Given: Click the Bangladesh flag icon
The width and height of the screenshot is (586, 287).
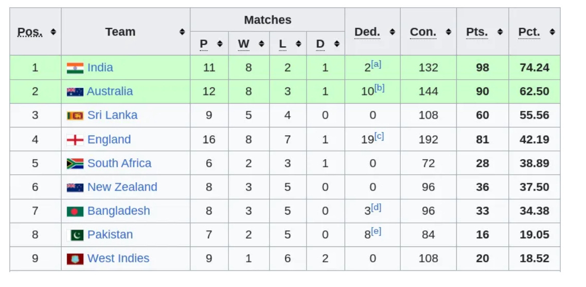Looking at the screenshot, I should [x=75, y=212].
